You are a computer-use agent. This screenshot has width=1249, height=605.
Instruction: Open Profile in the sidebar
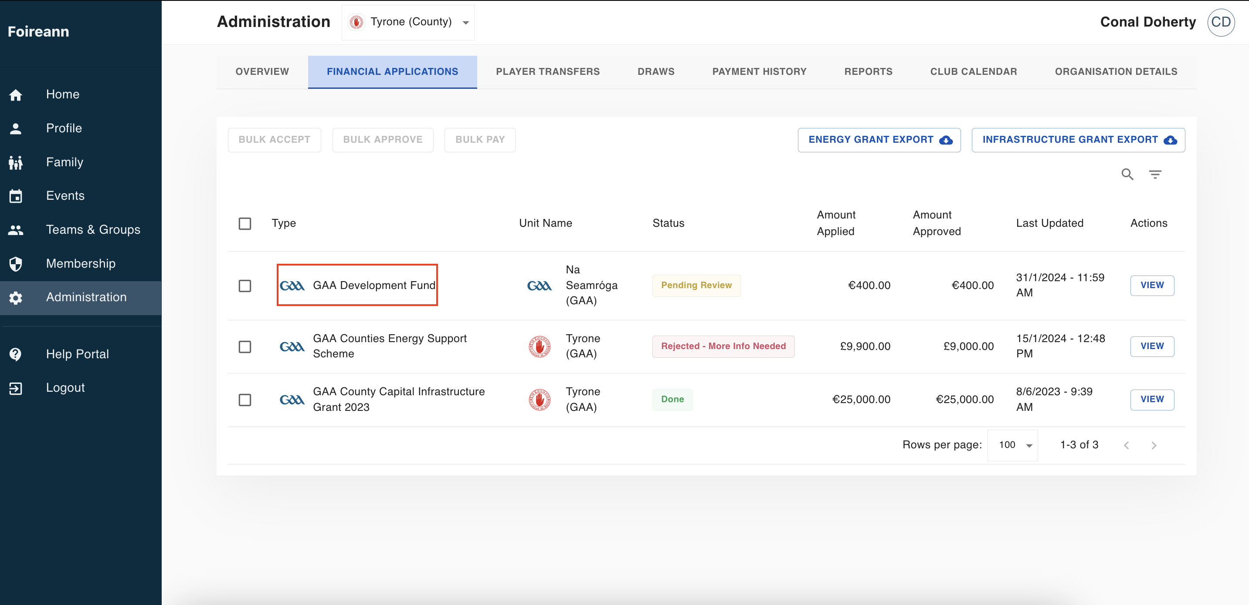click(81, 128)
